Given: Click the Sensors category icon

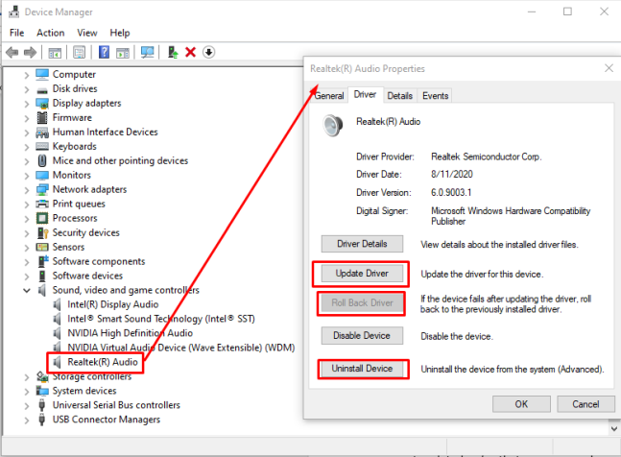Looking at the screenshot, I should coord(42,247).
